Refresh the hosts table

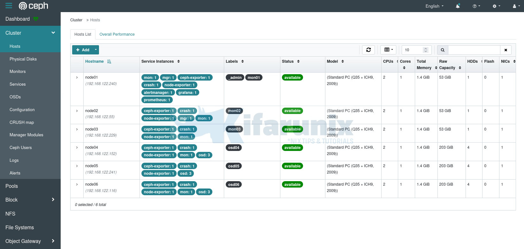pyautogui.click(x=368, y=50)
